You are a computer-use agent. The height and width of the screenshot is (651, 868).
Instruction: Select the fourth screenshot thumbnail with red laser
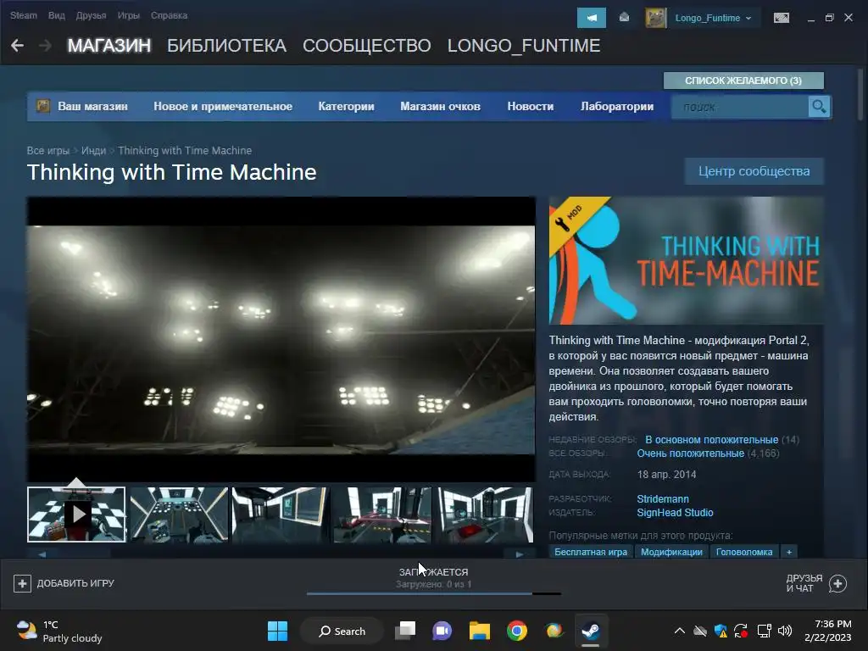(x=382, y=515)
